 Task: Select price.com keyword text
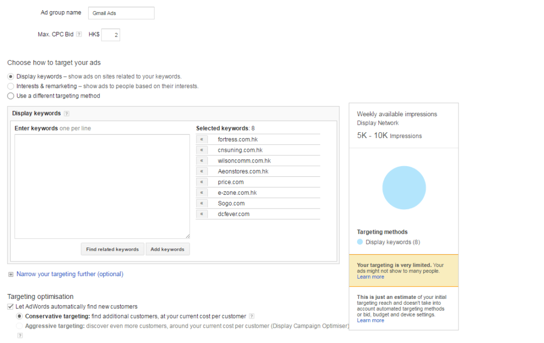pyautogui.click(x=231, y=182)
